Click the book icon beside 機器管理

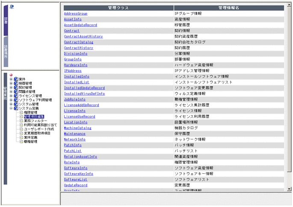16,83
